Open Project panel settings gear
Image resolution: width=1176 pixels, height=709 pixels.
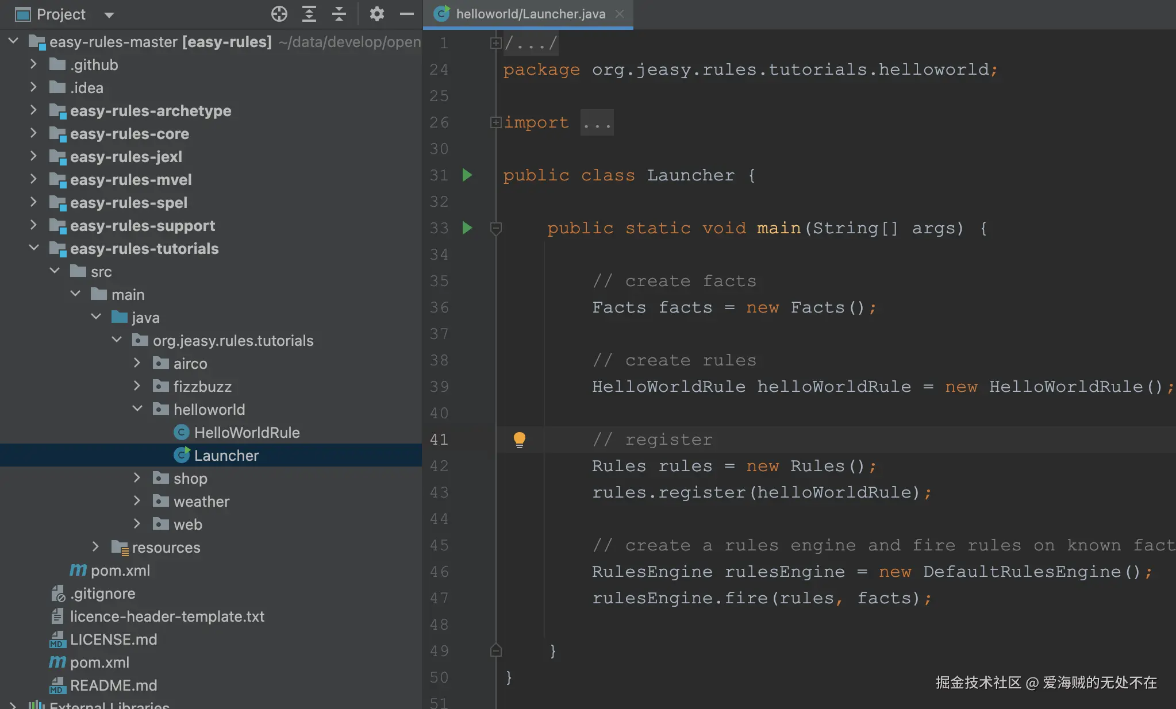pyautogui.click(x=376, y=14)
